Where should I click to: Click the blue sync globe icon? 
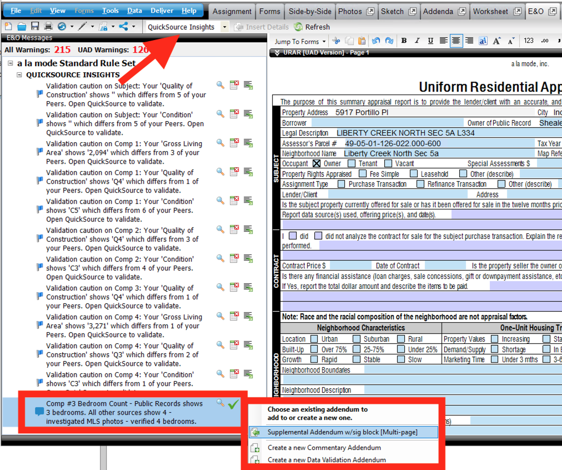tap(62, 27)
